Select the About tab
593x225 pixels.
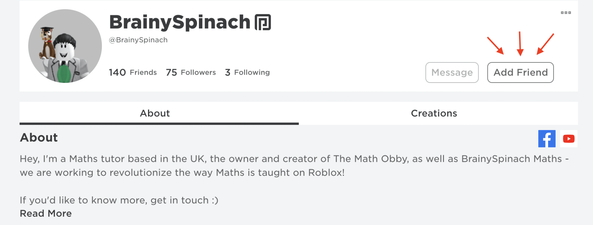coord(155,113)
